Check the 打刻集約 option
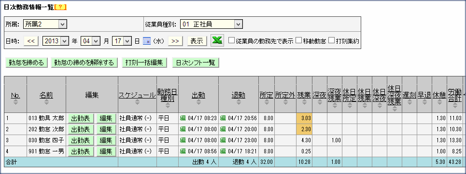Image resolution: width=466 pixels, height=174 pixels. [x=331, y=41]
